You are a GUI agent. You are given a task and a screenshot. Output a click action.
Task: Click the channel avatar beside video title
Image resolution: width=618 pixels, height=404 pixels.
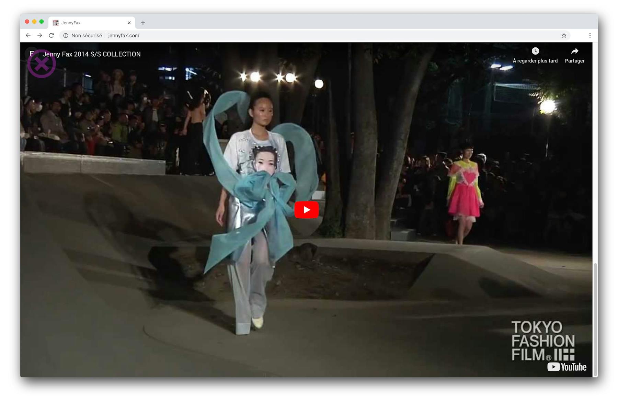[32, 54]
